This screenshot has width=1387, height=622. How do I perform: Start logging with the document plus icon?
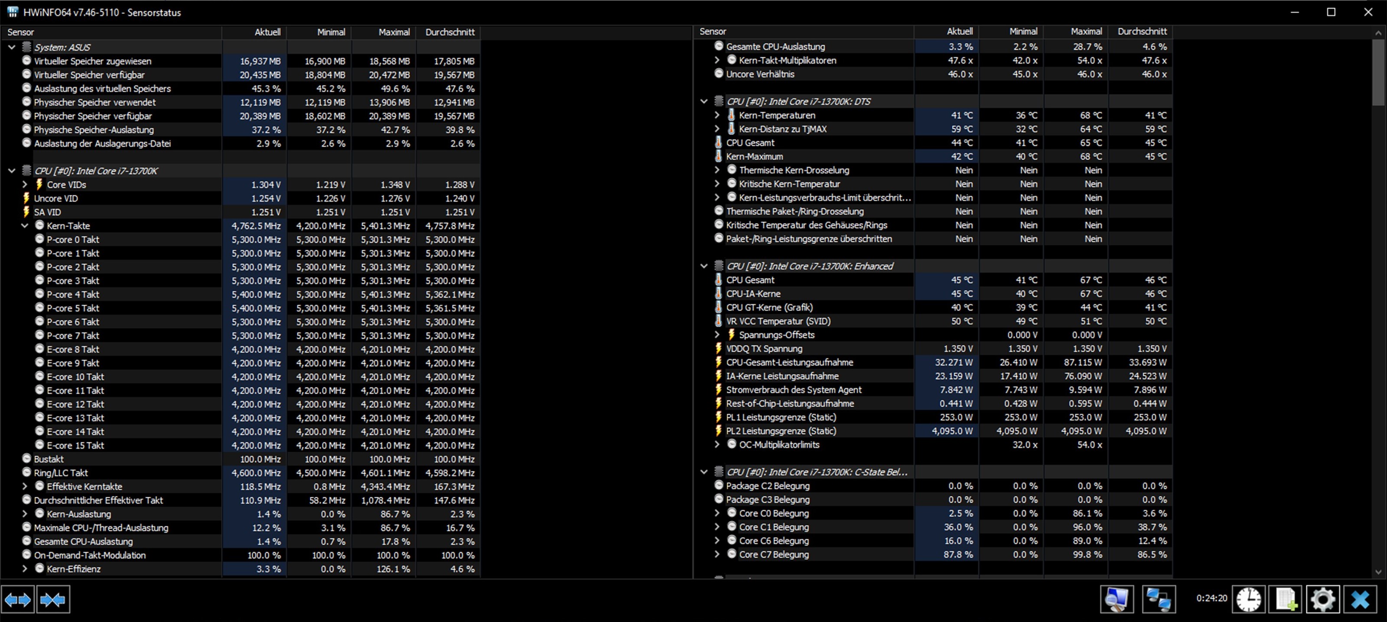tap(1286, 599)
